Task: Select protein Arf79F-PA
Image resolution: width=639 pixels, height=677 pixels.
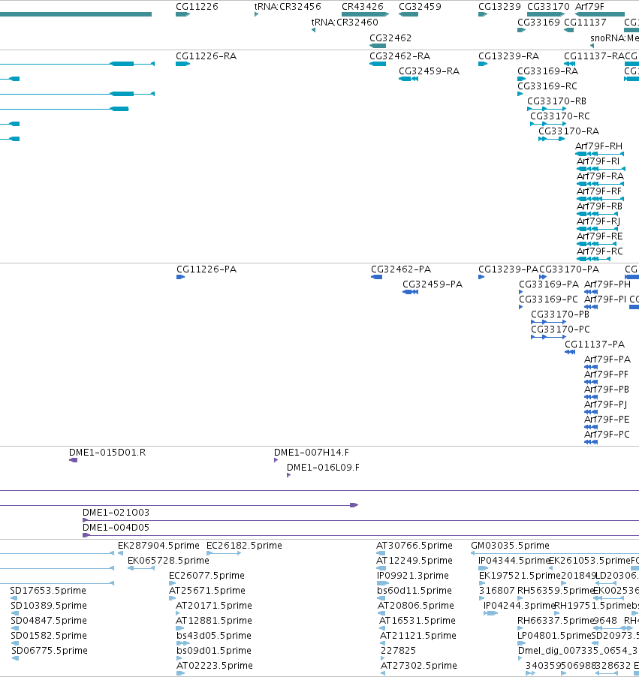Action: click(591, 367)
